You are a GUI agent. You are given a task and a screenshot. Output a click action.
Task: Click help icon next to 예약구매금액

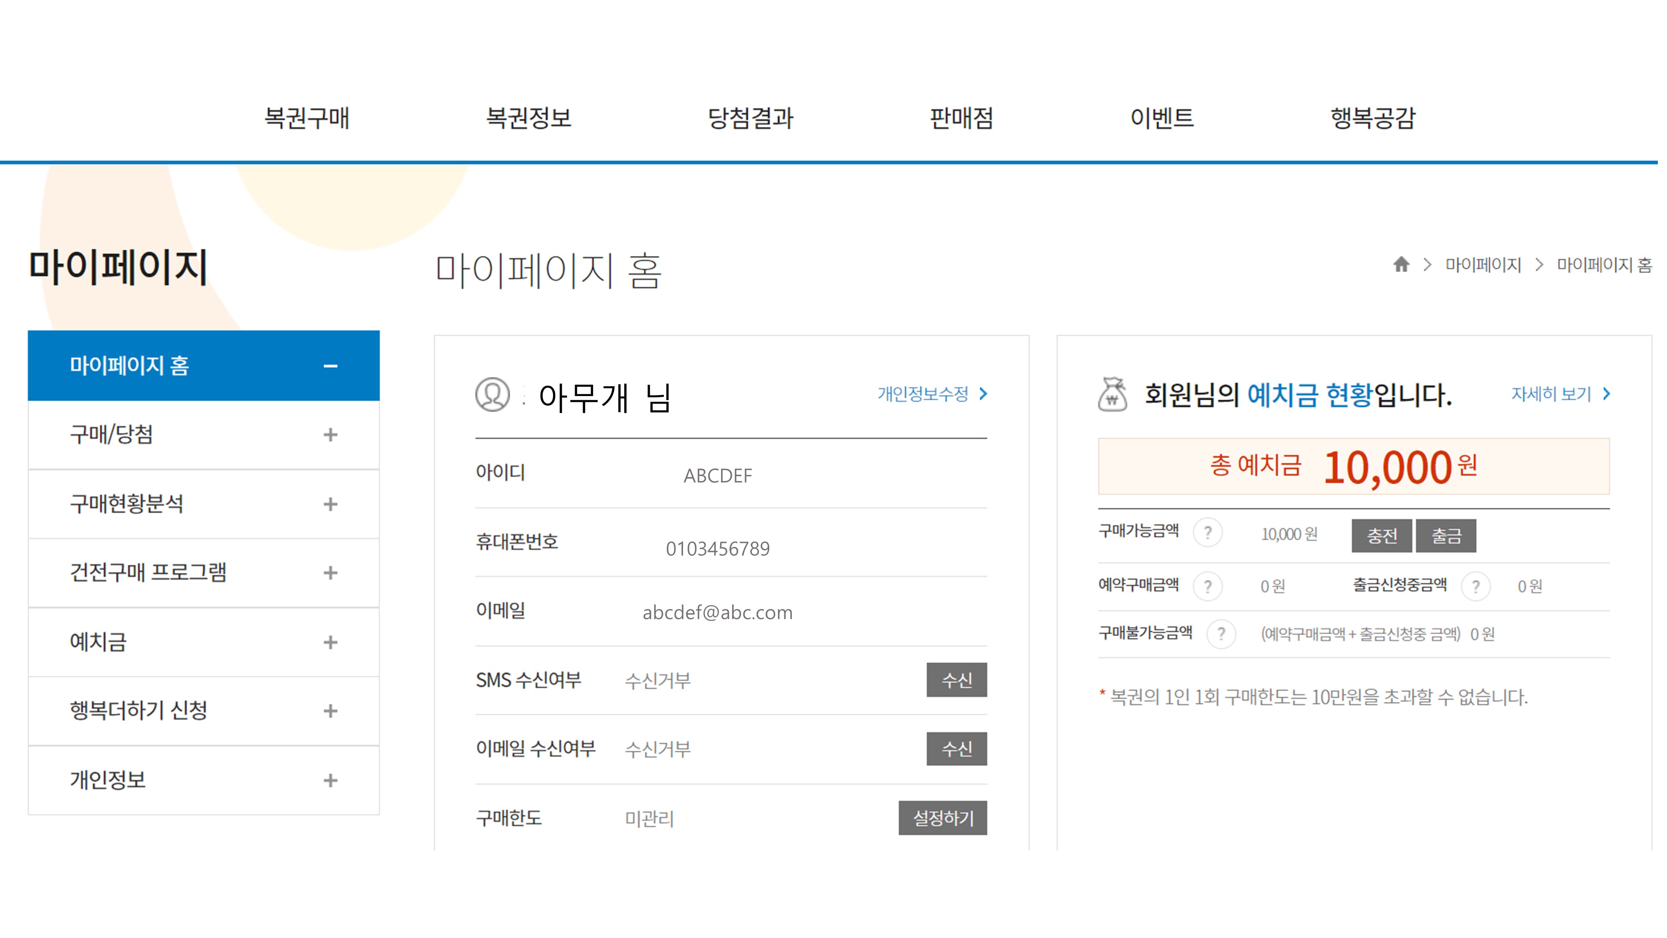(1208, 587)
